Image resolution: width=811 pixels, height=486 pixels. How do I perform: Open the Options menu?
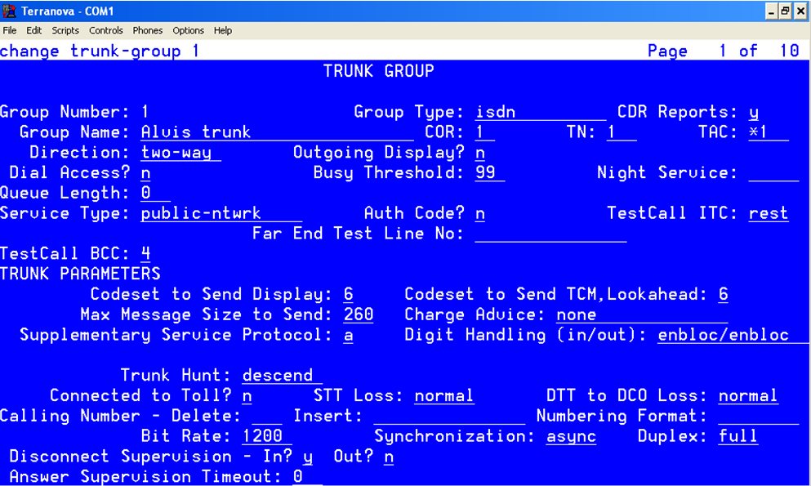(x=188, y=30)
